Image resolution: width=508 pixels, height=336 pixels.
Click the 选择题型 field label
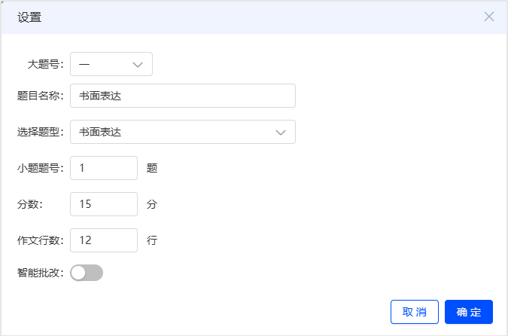(x=40, y=132)
